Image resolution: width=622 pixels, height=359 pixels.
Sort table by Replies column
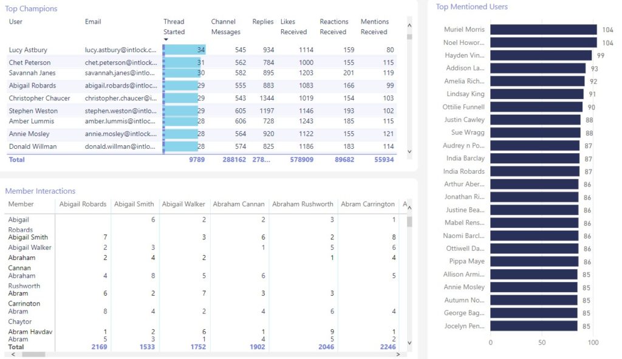tap(262, 21)
